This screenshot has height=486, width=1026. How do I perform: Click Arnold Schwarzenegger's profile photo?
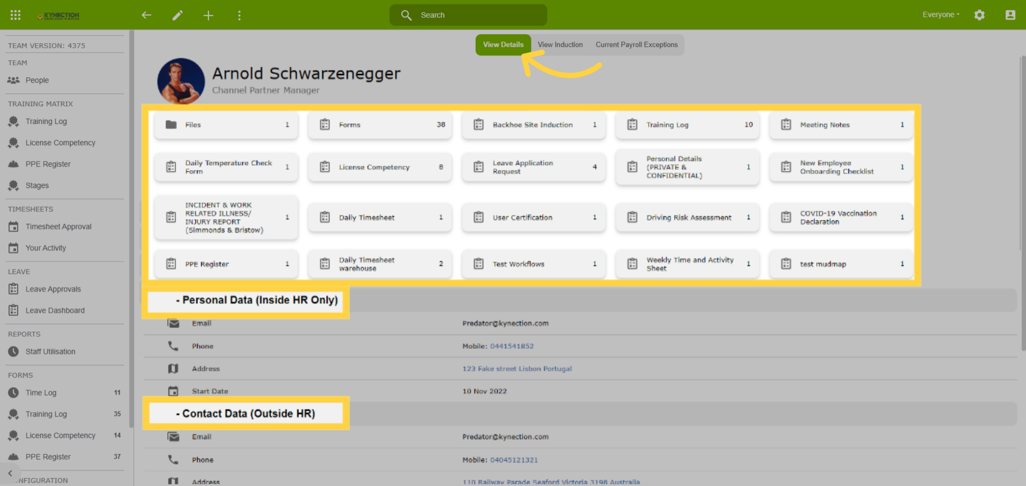(181, 81)
